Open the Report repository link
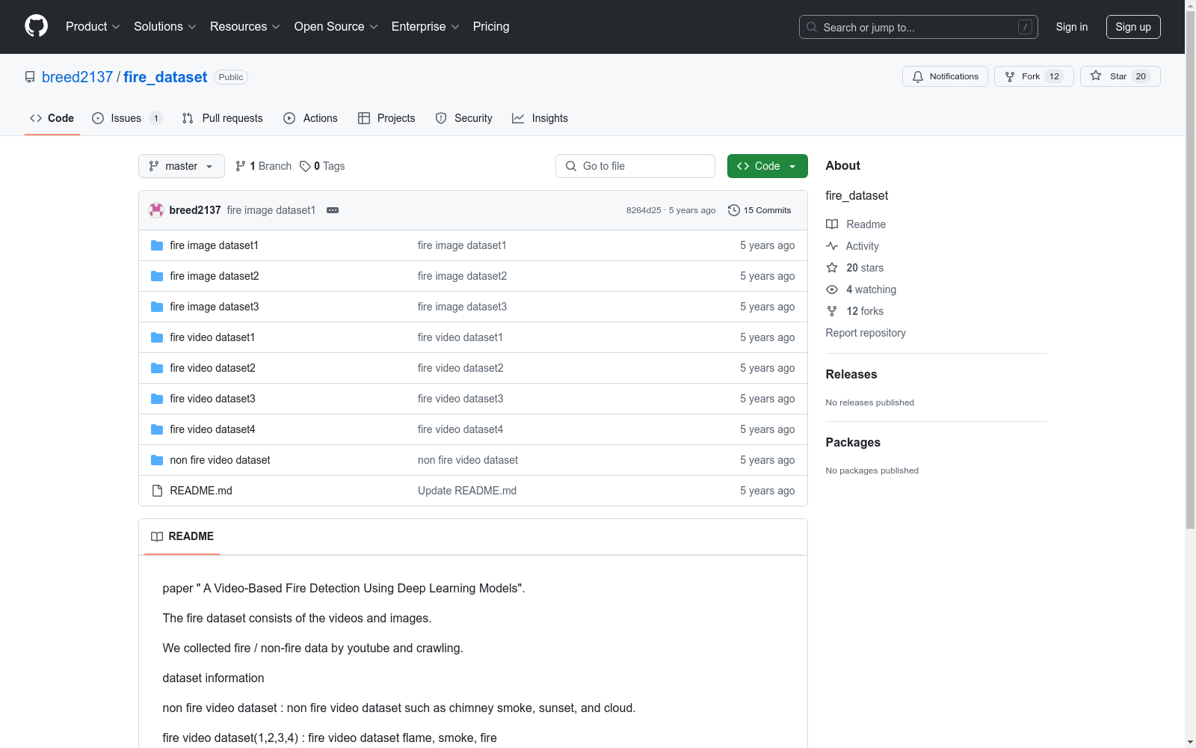 click(865, 333)
